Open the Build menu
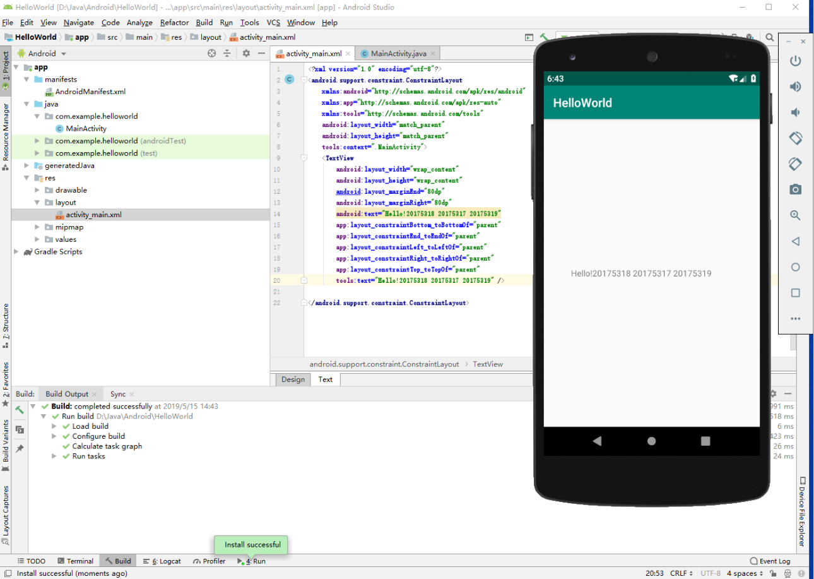This screenshot has height=579, width=814. [204, 22]
